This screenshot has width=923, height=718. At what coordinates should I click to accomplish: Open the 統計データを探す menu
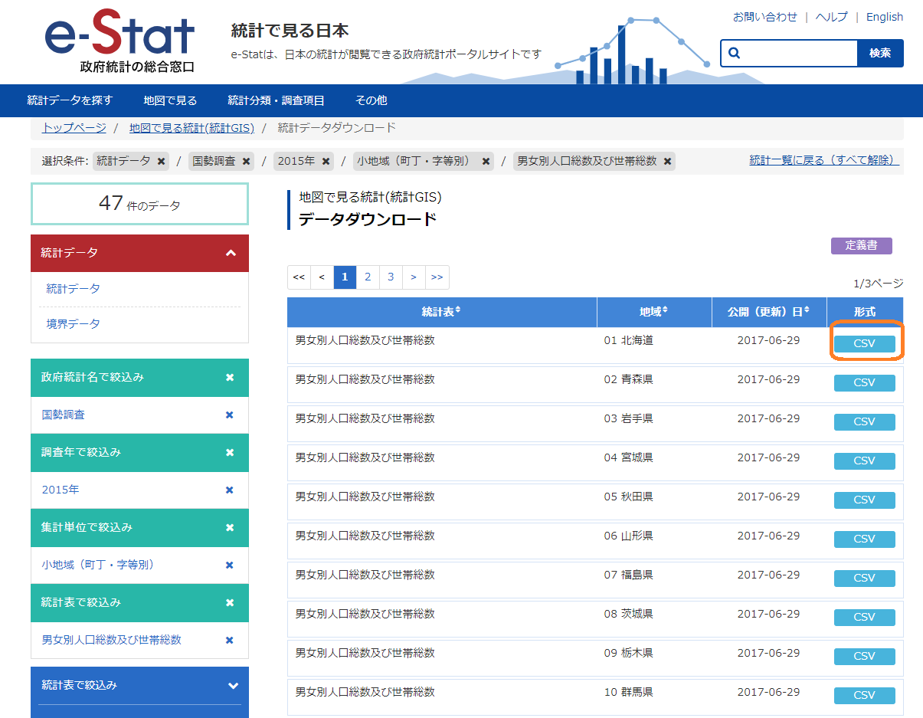click(70, 100)
